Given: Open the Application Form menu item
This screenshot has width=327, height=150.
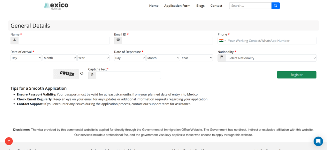Looking at the screenshot, I should (177, 6).
